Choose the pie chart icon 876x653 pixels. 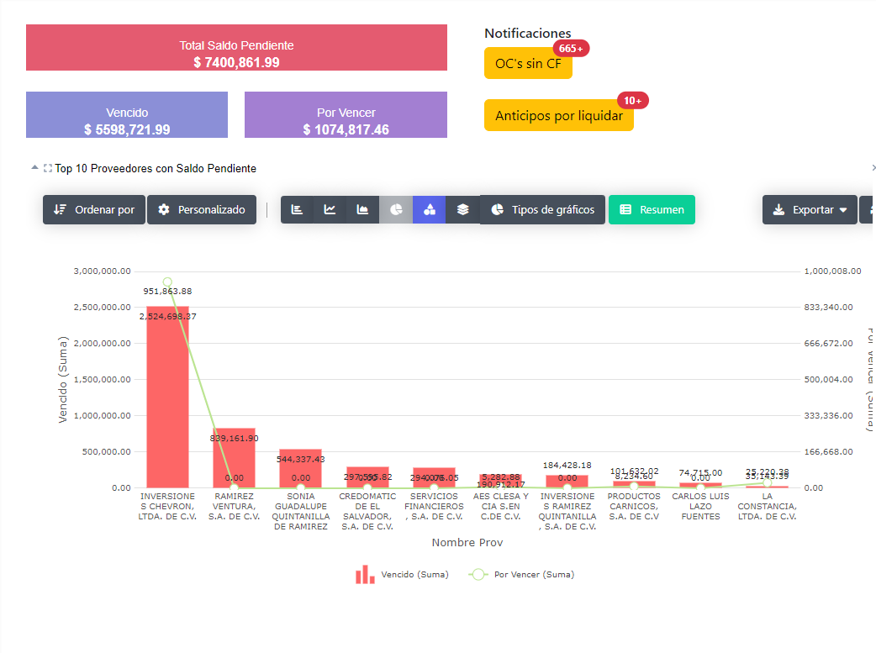(396, 210)
